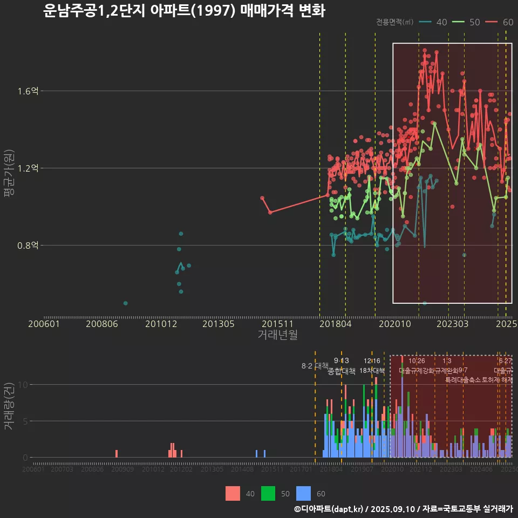Click the lowest teal data point near 200909
Screen dimensions: 518x518
point(126,303)
